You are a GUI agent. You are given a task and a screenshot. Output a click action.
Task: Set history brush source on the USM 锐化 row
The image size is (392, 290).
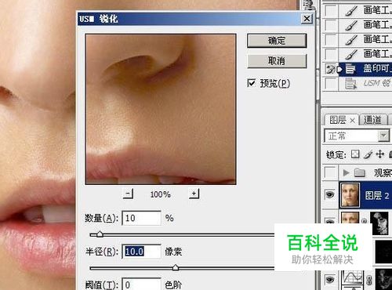coord(331,84)
